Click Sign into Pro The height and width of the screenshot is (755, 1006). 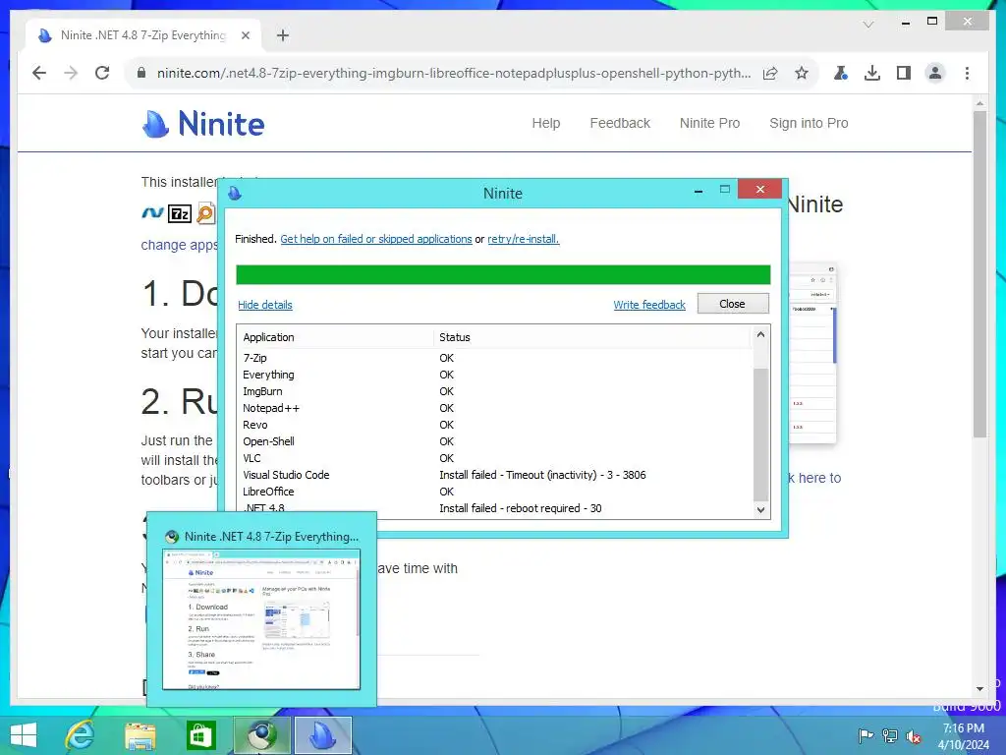coord(809,123)
